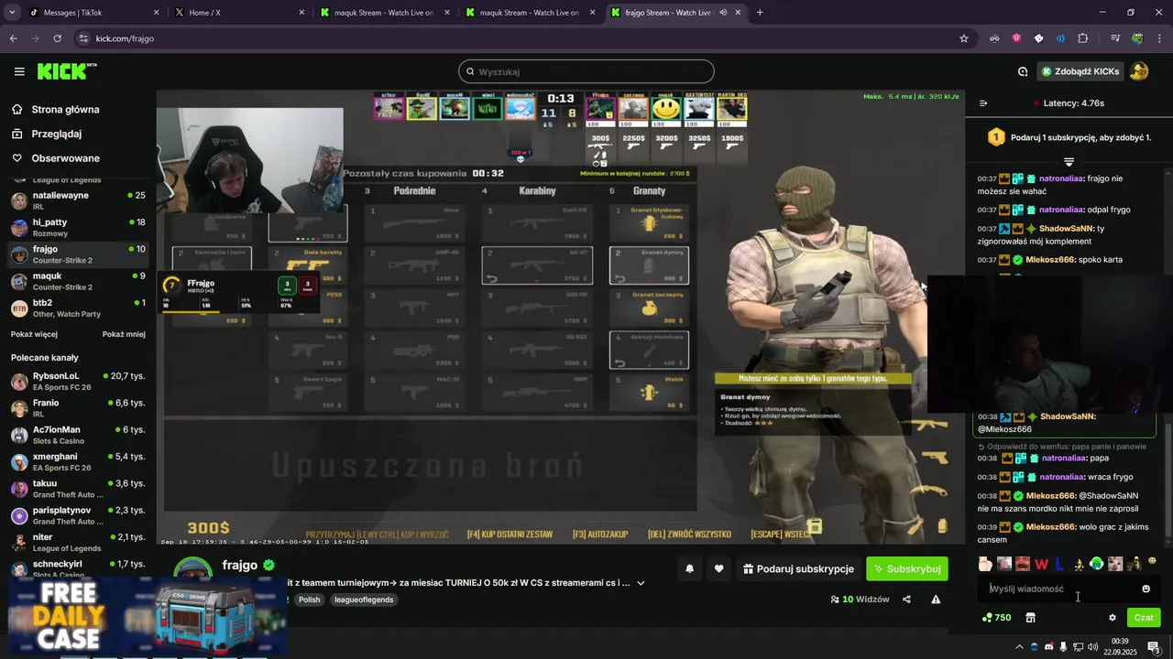The height and width of the screenshot is (659, 1173).
Task: Click the search field Wyszukaj
Action: click(586, 71)
